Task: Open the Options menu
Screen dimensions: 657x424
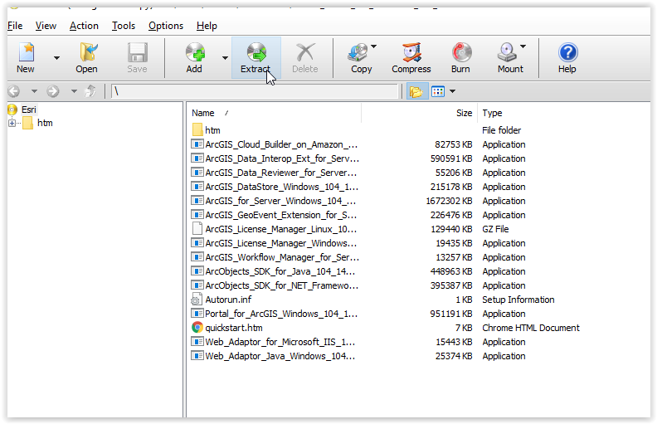Action: [166, 26]
